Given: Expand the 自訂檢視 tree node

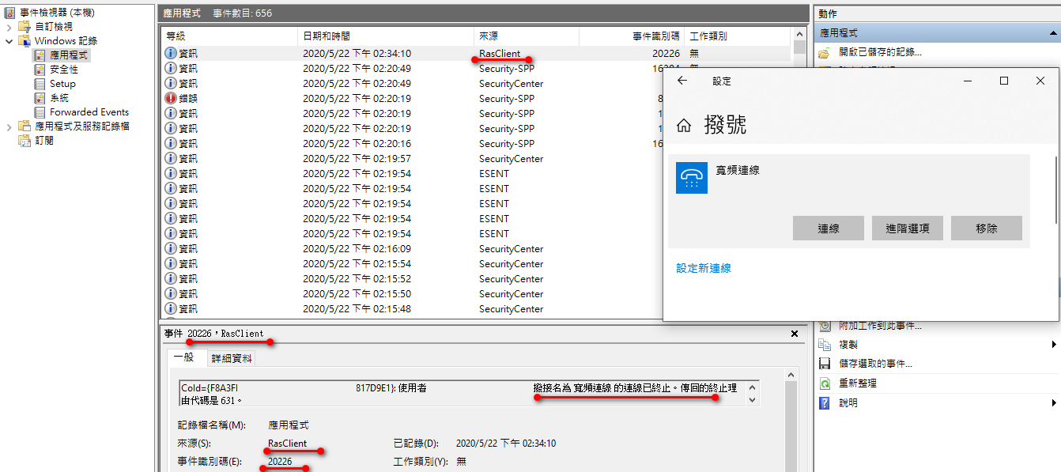Looking at the screenshot, I should click(9, 27).
